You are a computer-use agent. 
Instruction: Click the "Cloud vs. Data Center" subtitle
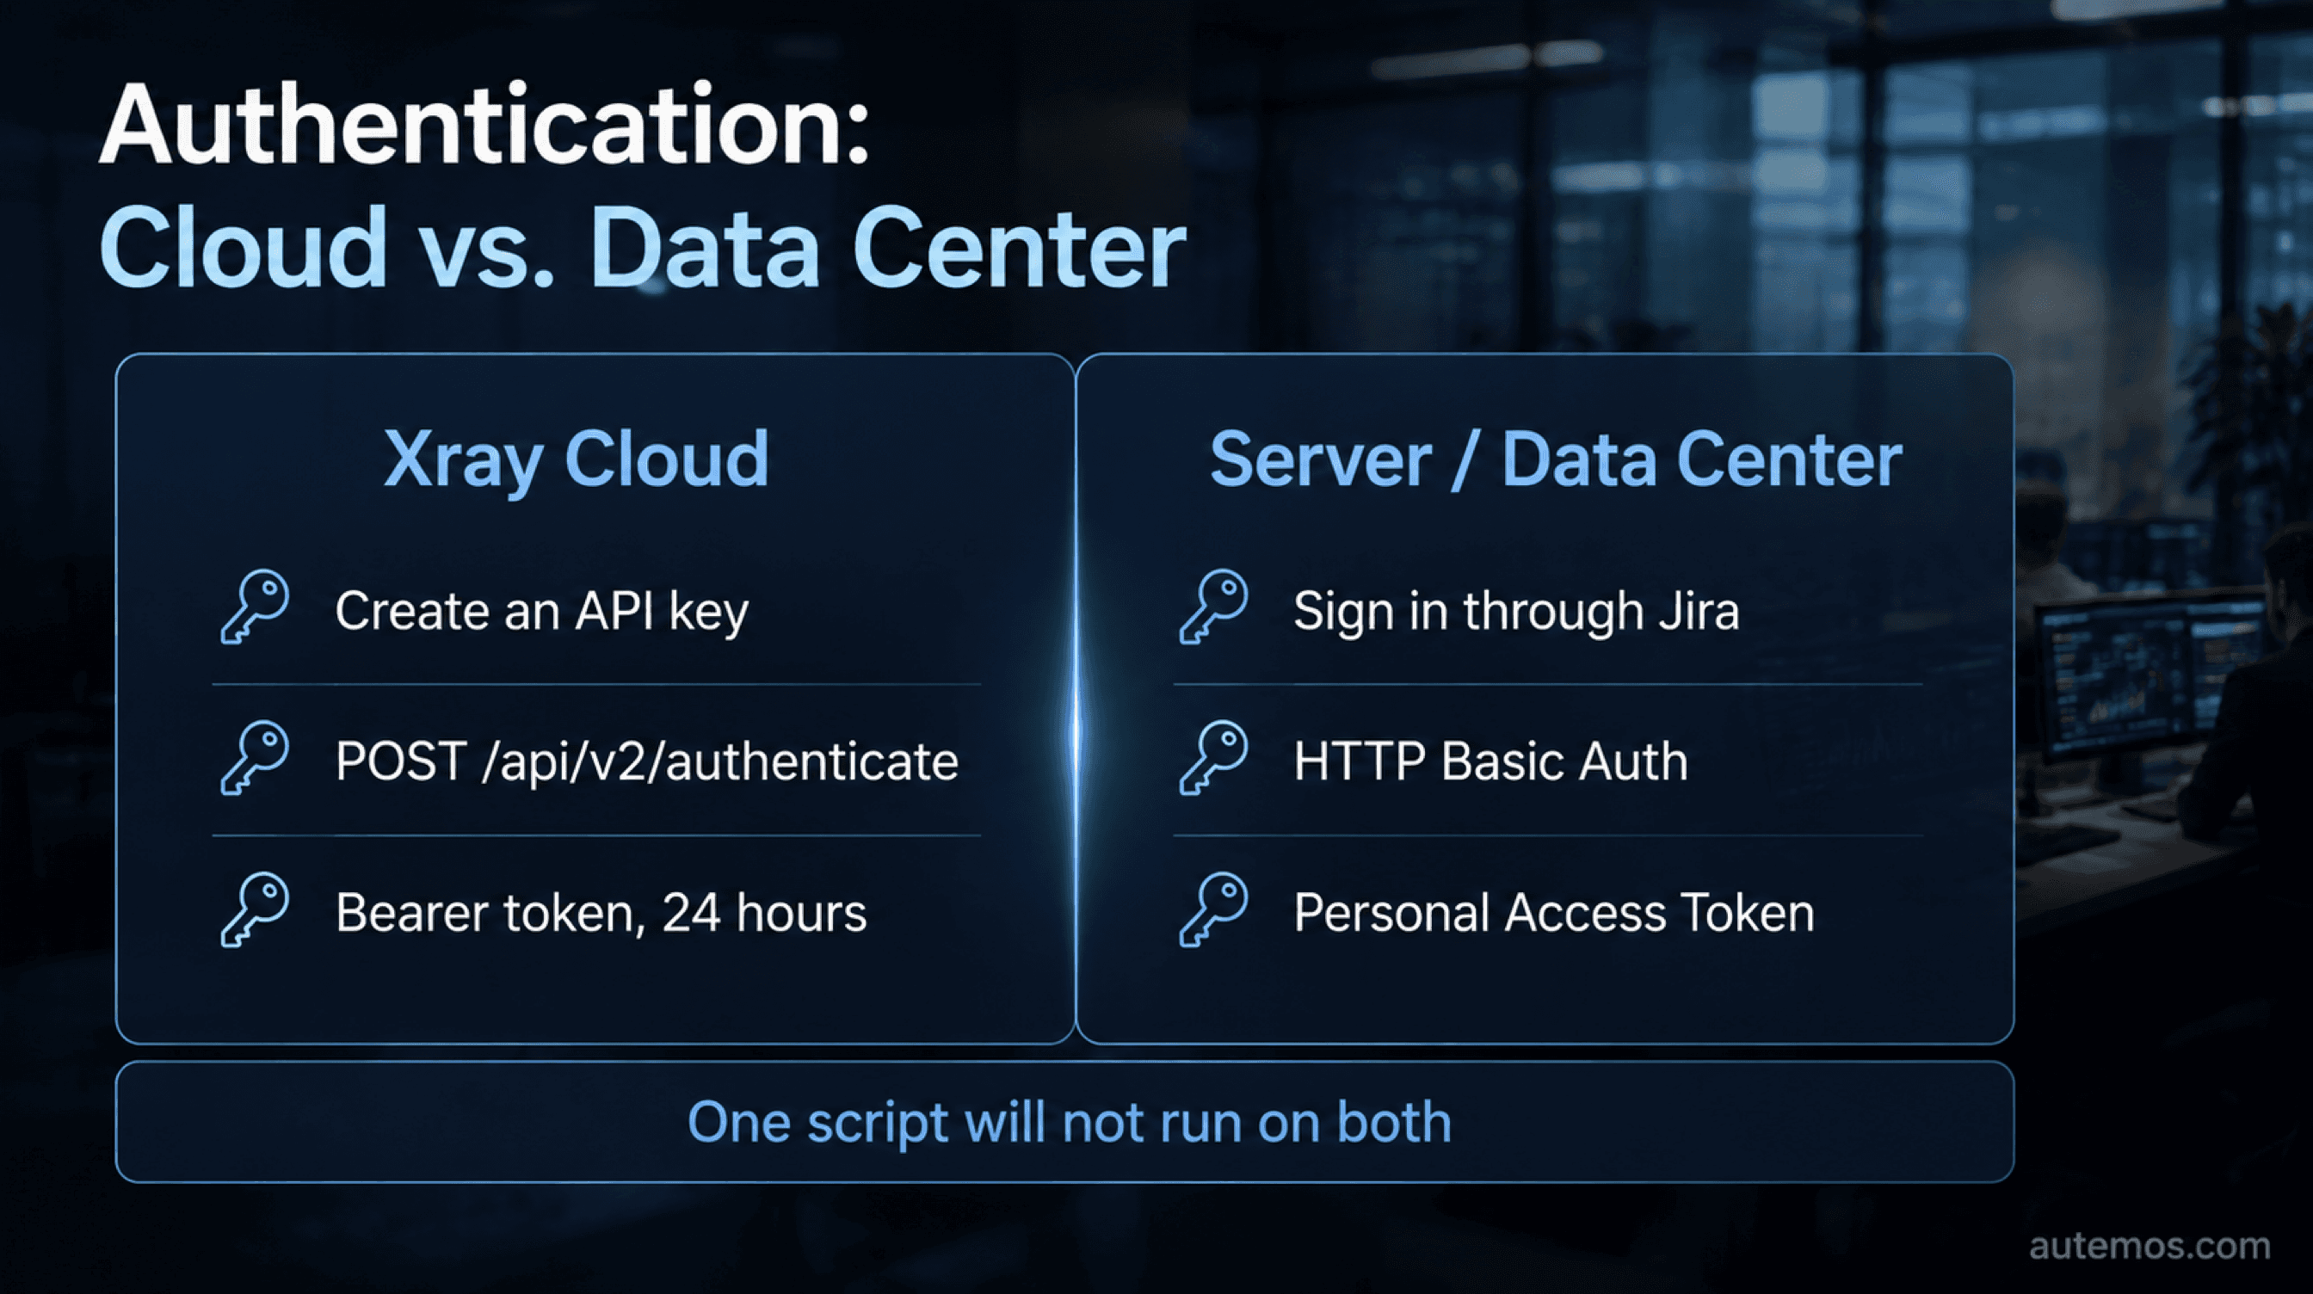coord(642,247)
